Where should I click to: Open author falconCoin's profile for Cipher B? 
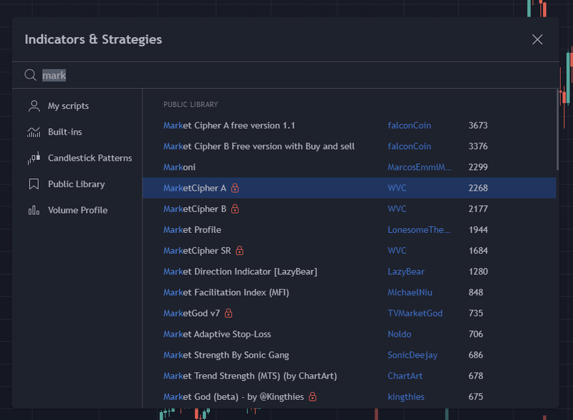410,146
